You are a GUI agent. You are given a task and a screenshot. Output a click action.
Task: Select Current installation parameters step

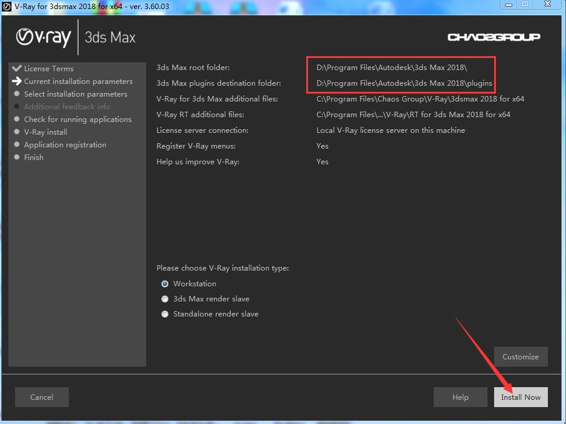point(79,81)
